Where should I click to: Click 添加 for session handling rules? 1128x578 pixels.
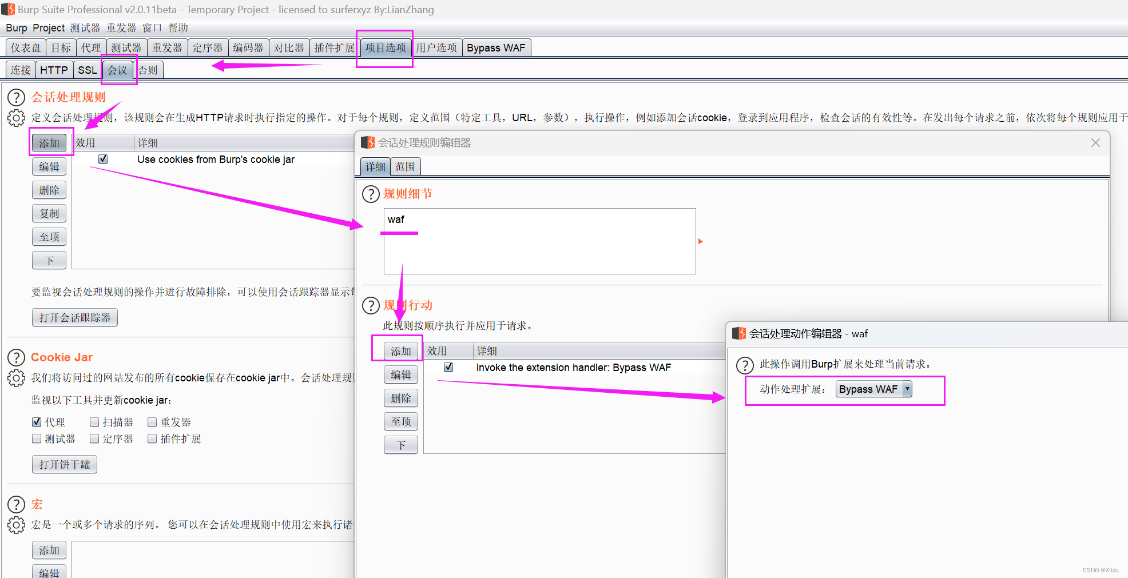[49, 143]
